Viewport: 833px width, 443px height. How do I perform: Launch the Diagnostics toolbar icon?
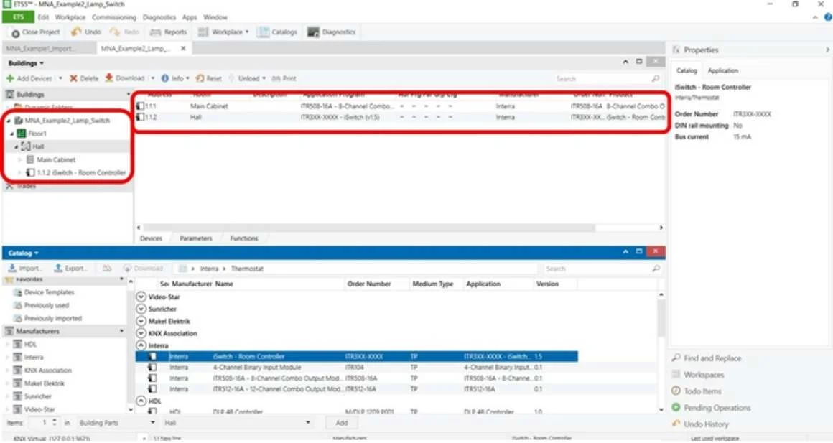313,32
